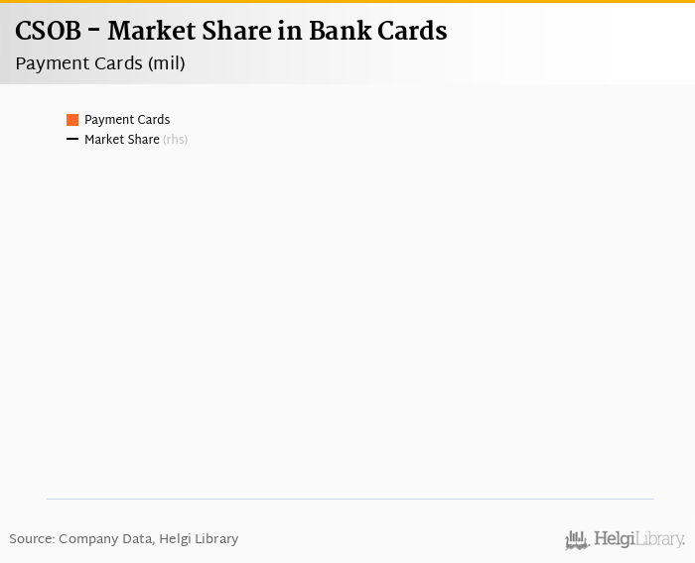Click the gray (rhs) legend note
695x563 pixels.
click(x=176, y=140)
